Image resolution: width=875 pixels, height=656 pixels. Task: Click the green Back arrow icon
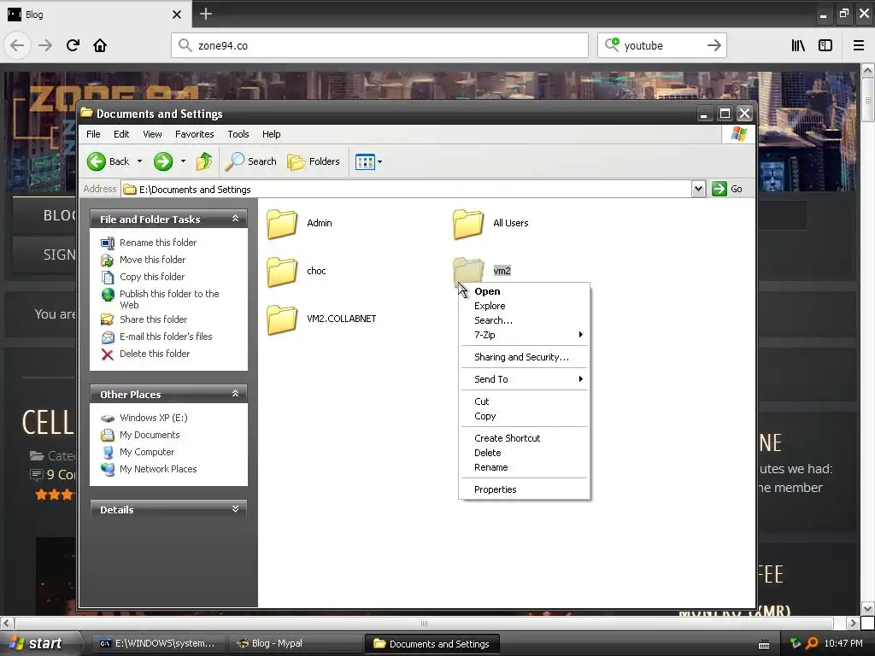click(96, 161)
